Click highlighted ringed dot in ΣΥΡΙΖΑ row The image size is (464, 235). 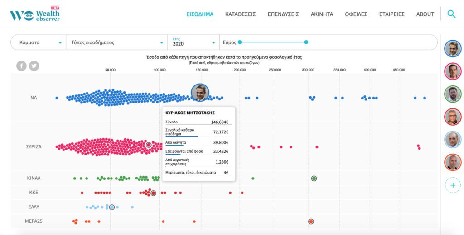149,145
